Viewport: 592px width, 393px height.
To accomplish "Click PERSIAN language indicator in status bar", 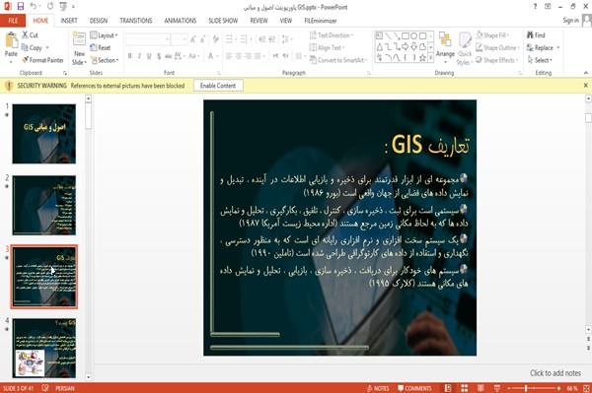I will pos(65,388).
